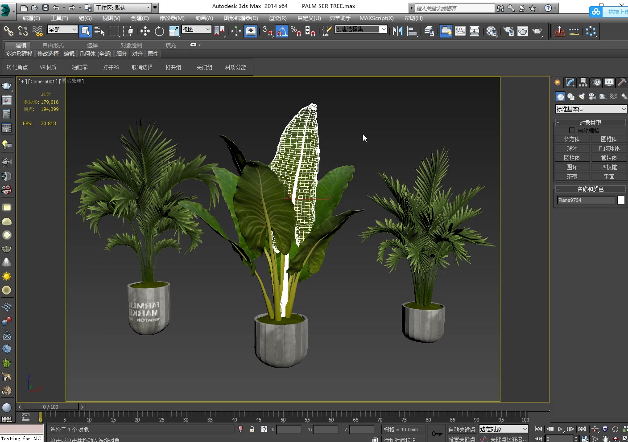Viewport: 628px width, 442px height.
Task: Open Select by Name list icon
Action: pyautogui.click(x=100, y=31)
